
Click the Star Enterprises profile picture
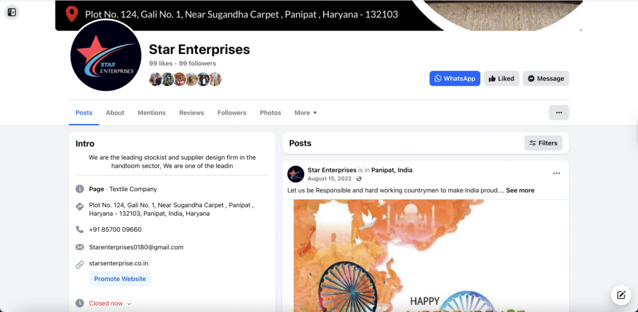coord(106,55)
